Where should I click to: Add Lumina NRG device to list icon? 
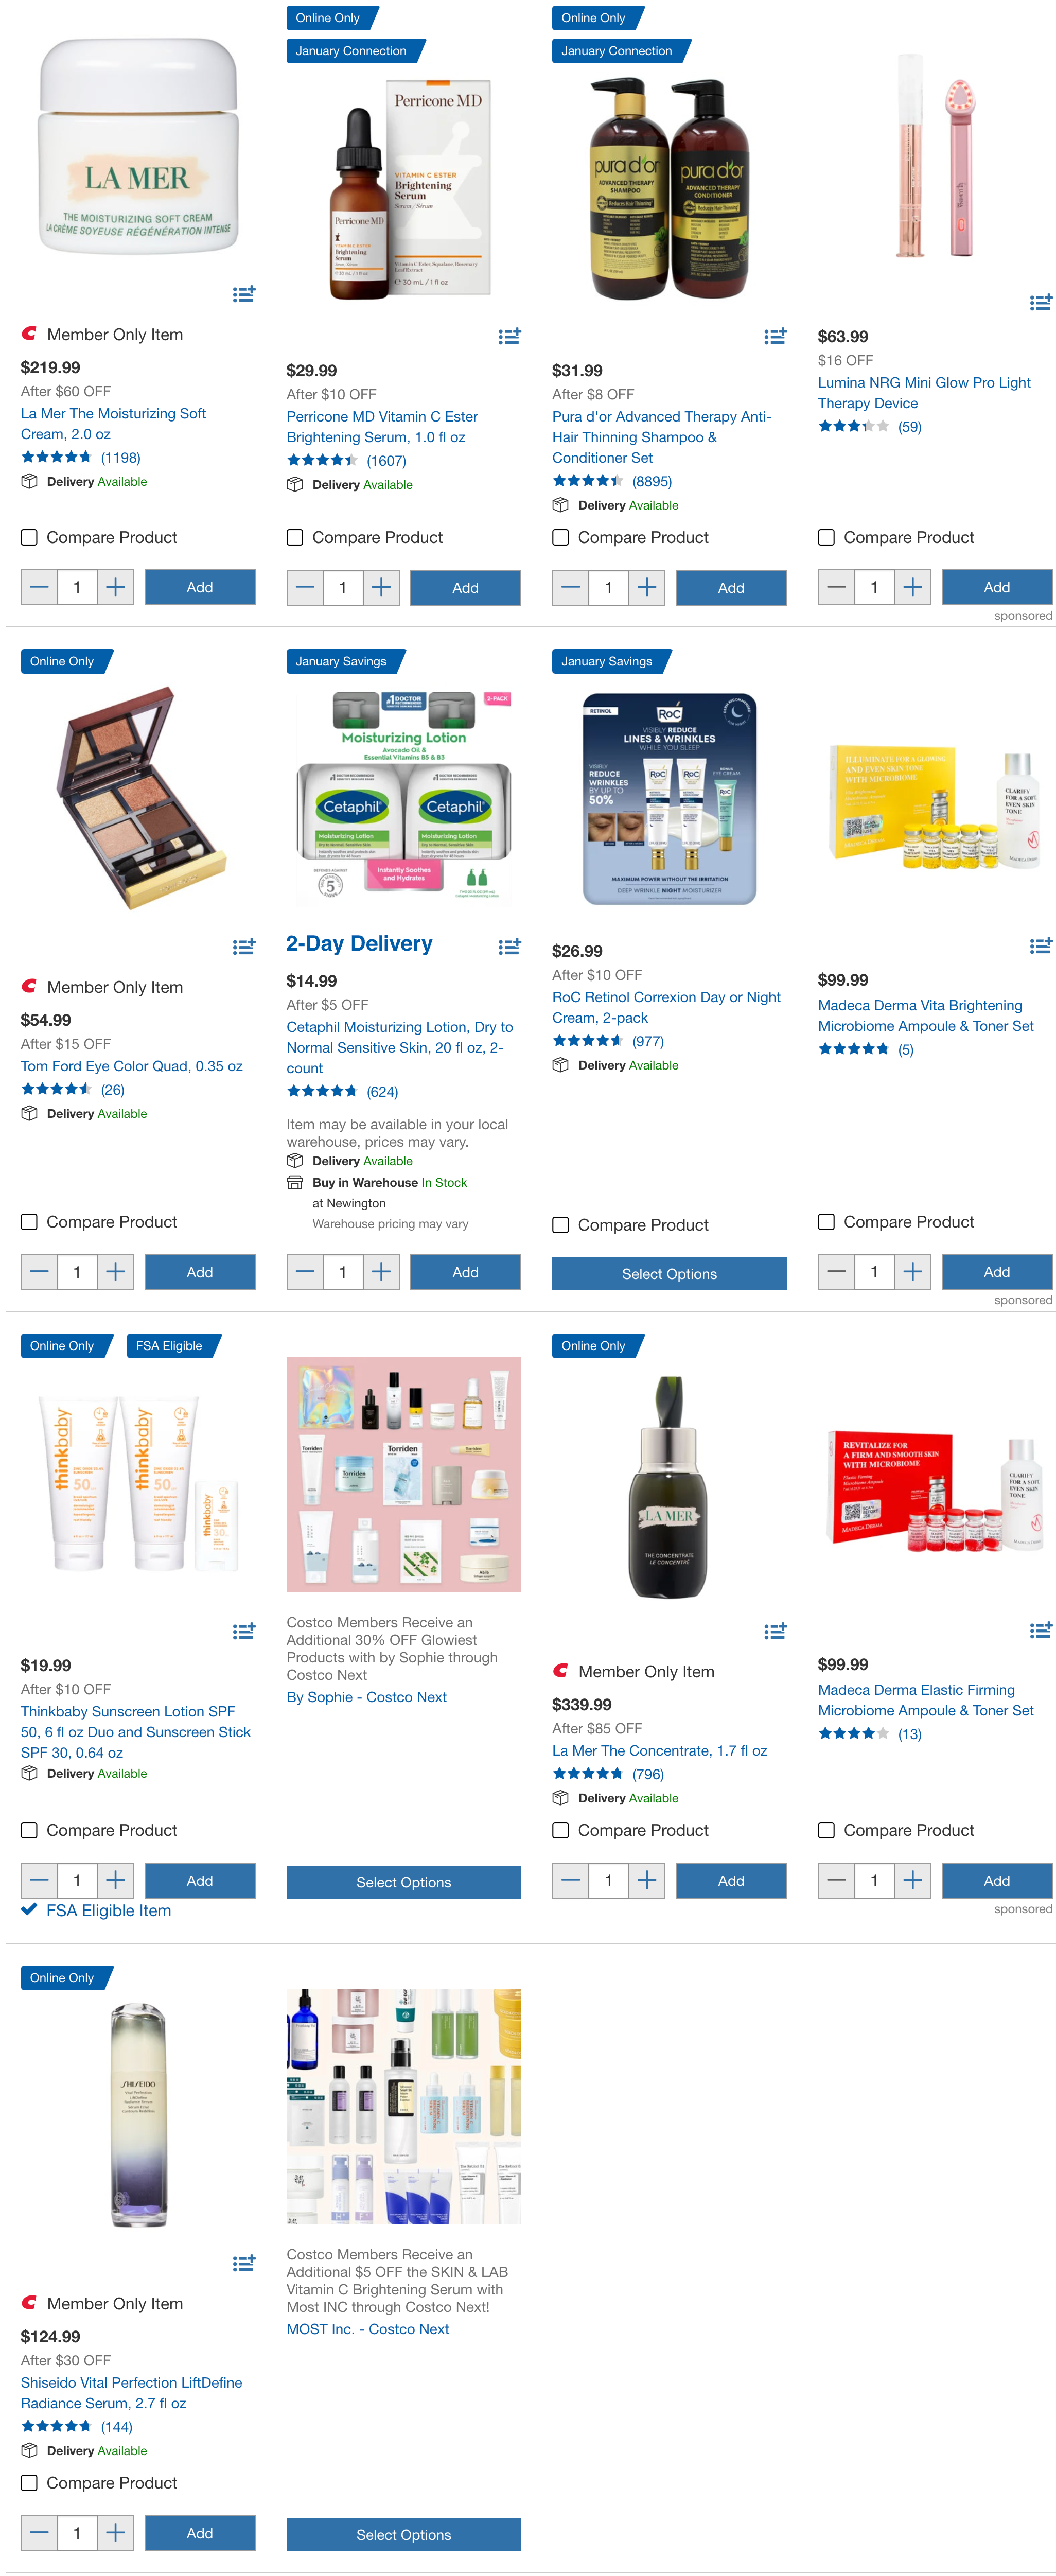click(x=1041, y=302)
